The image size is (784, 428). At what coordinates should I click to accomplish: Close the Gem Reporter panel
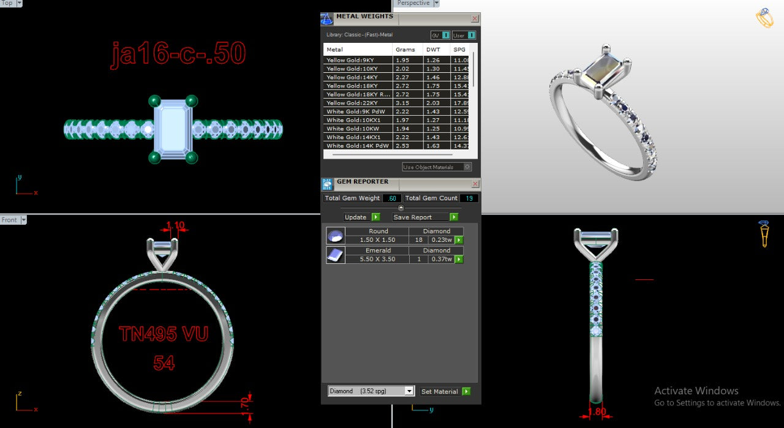[x=475, y=184]
